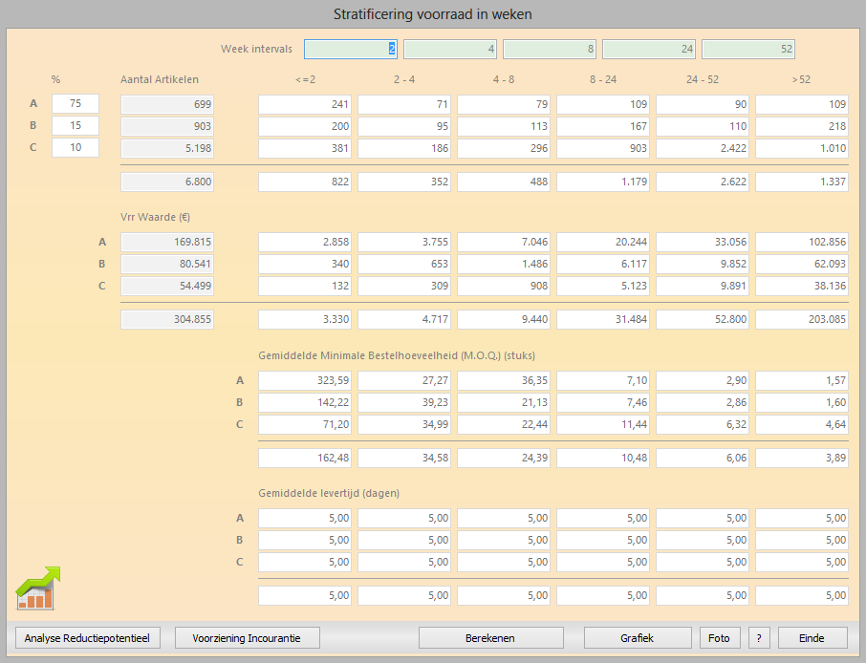Click the week interval field with value 8
Screen dimensions: 866x663
coord(549,49)
